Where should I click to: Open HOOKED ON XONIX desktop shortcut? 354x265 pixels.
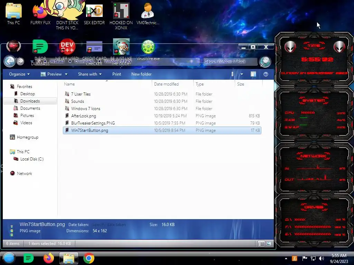(121, 16)
